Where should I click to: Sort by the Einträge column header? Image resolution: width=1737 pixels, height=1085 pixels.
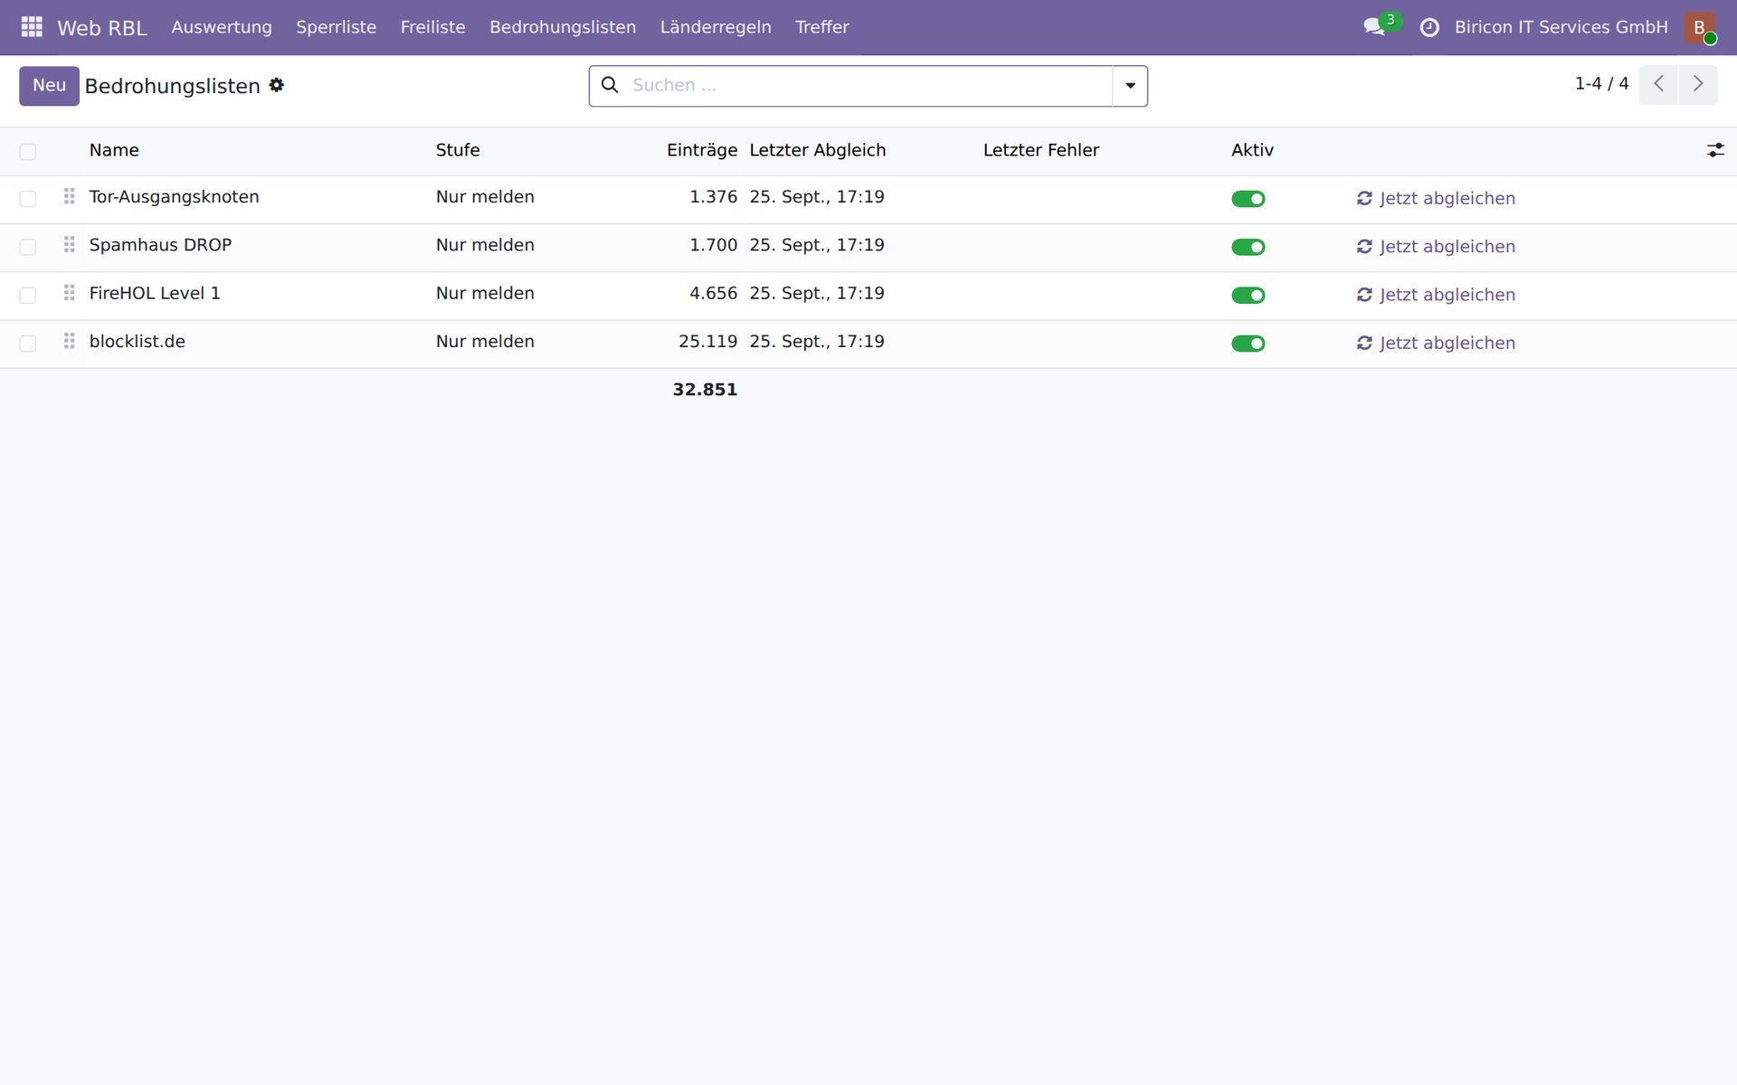pyautogui.click(x=702, y=150)
